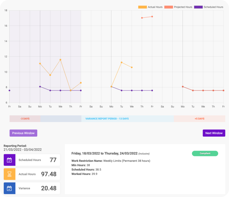Select the +5 DAYS timeline segment

pyautogui.click(x=199, y=119)
